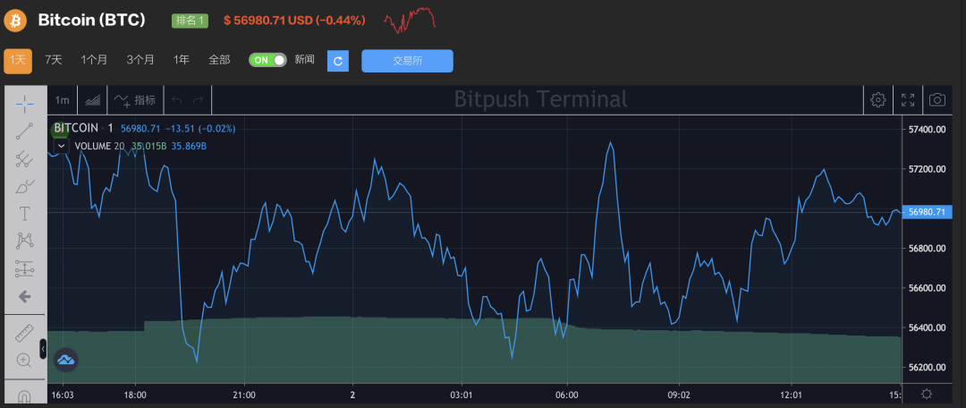Click the 06:00 time axis label
Image resolution: width=966 pixels, height=408 pixels.
(x=567, y=395)
